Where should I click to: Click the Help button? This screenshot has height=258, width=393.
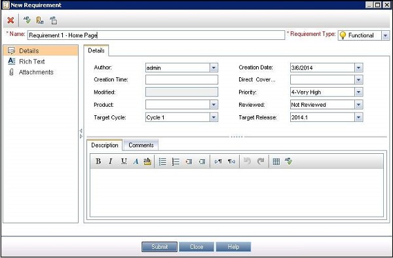pos(233,247)
